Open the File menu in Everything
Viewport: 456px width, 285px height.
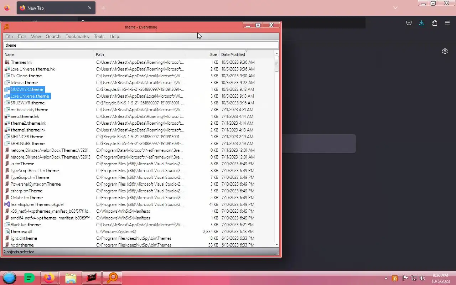click(9, 36)
